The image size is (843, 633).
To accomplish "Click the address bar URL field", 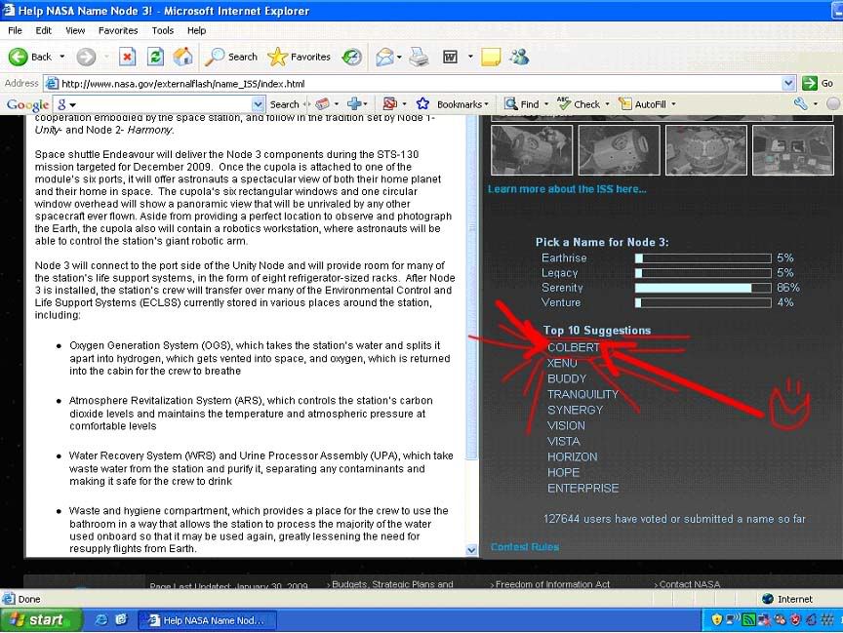I will [x=414, y=83].
